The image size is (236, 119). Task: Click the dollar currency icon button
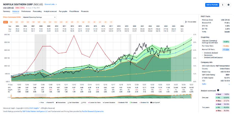tap(223, 5)
